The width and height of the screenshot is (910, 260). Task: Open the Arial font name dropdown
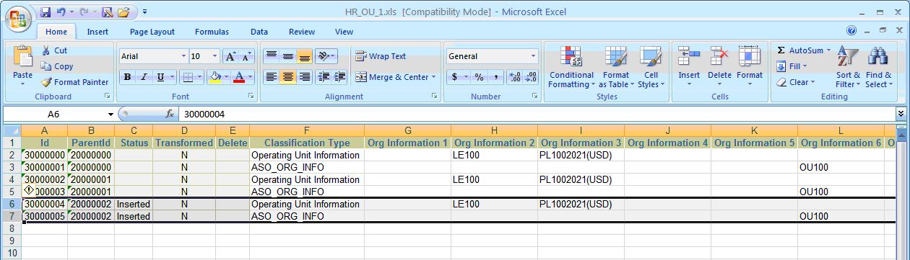183,56
